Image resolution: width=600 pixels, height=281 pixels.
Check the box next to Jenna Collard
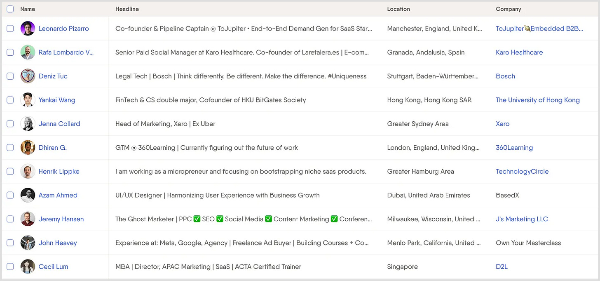pyautogui.click(x=10, y=124)
